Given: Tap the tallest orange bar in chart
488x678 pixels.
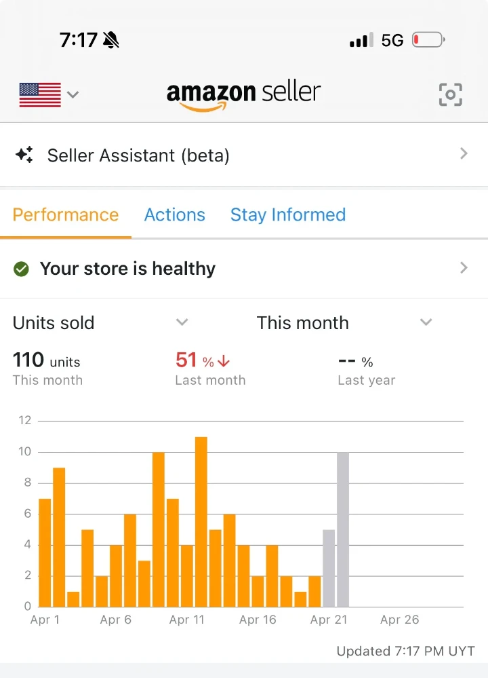Looking at the screenshot, I should click(x=201, y=522).
